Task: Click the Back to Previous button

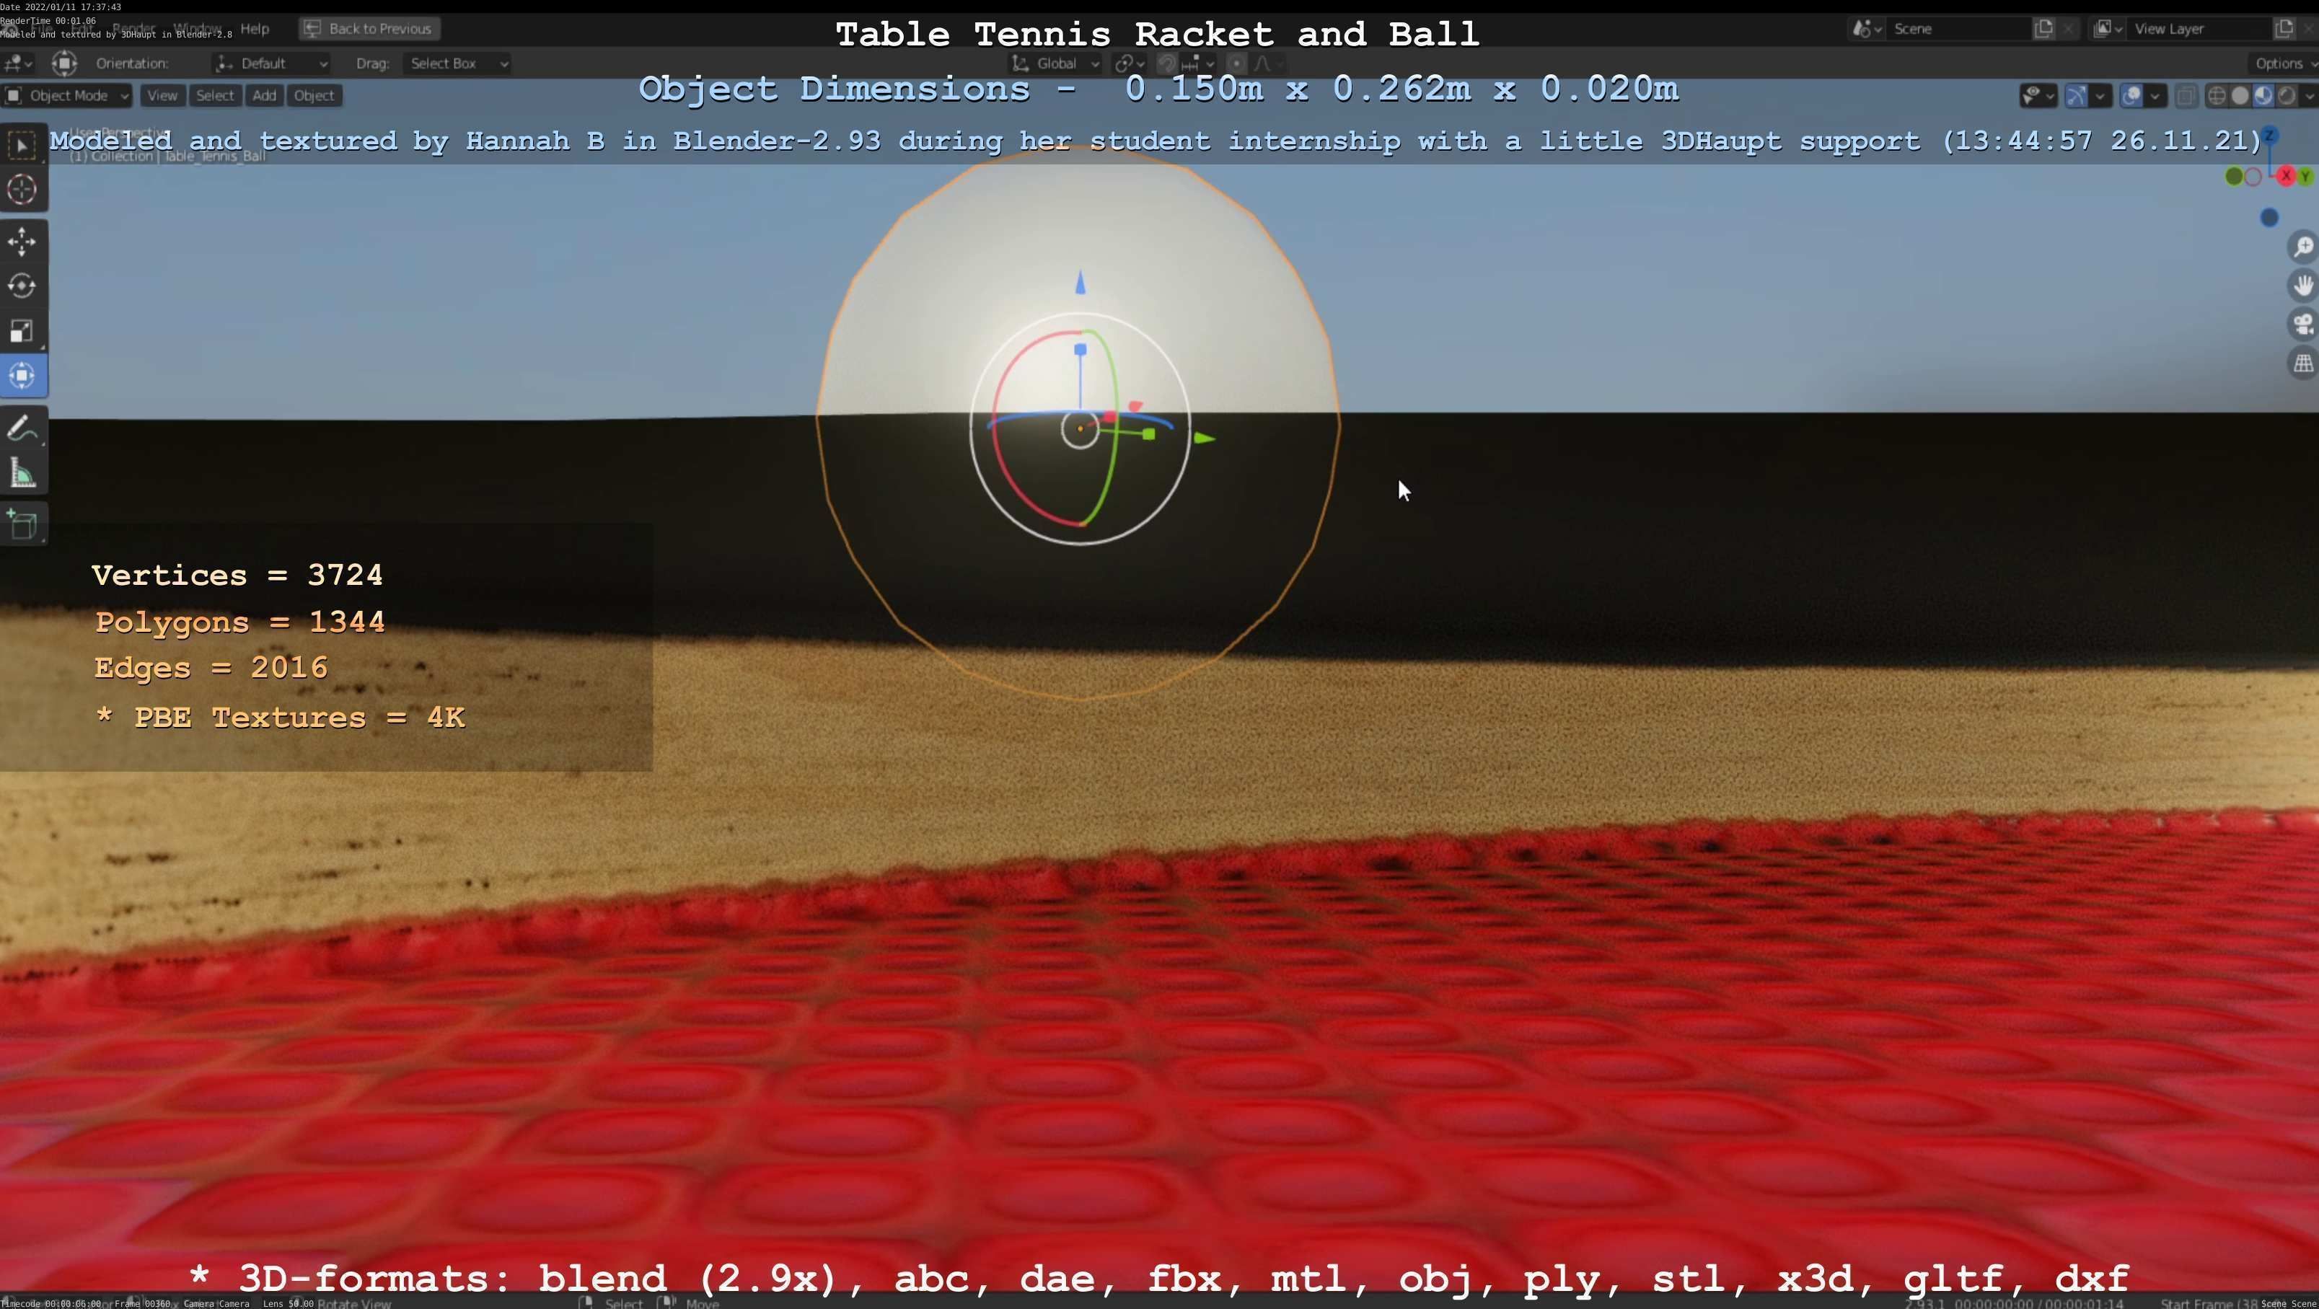Action: [x=369, y=29]
